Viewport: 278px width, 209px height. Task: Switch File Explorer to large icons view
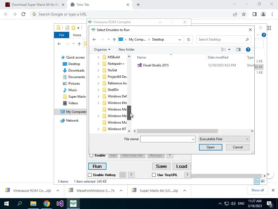(x=263, y=181)
